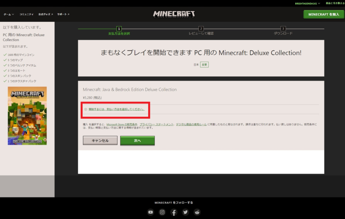Select step 3 ダウンロード

click(283, 31)
